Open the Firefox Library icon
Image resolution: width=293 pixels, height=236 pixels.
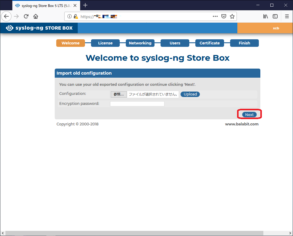(265, 16)
